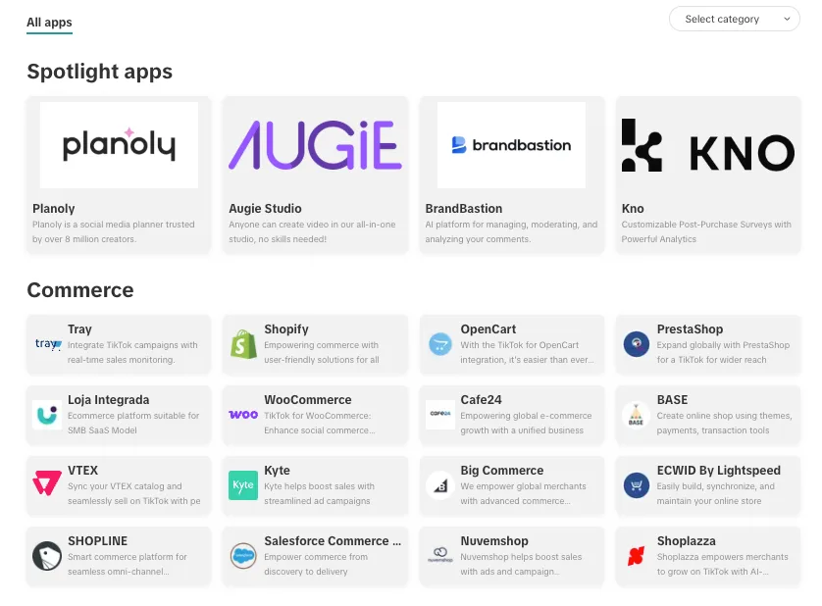Click description 'Shoplazza empowers merchants'
Image resolution: width=822 pixels, height=606 pixels.
click(x=722, y=557)
